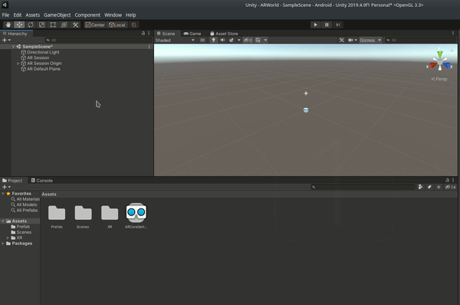This screenshot has height=305, width=460.
Task: Select the ARCoreSettings asset thumbnail
Action: coord(136,213)
